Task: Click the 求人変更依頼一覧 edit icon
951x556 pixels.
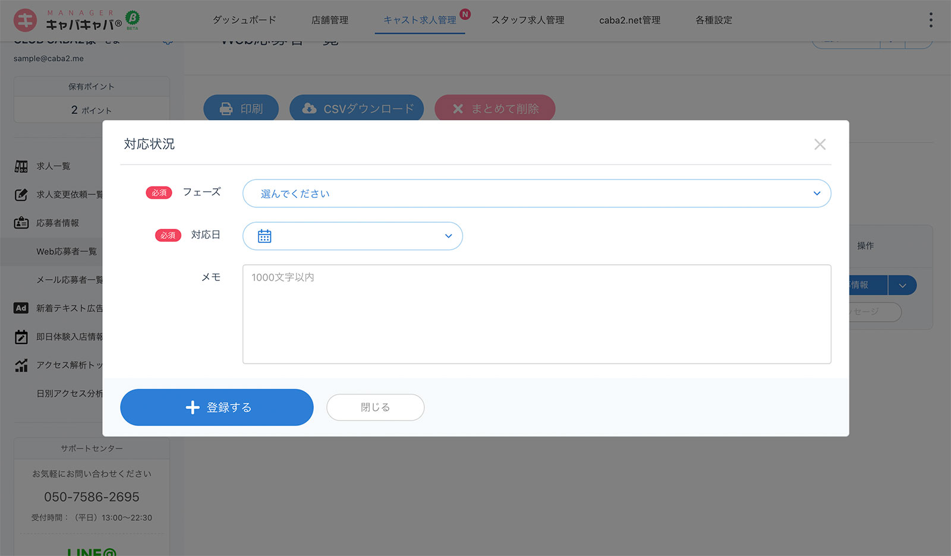Action: (21, 195)
